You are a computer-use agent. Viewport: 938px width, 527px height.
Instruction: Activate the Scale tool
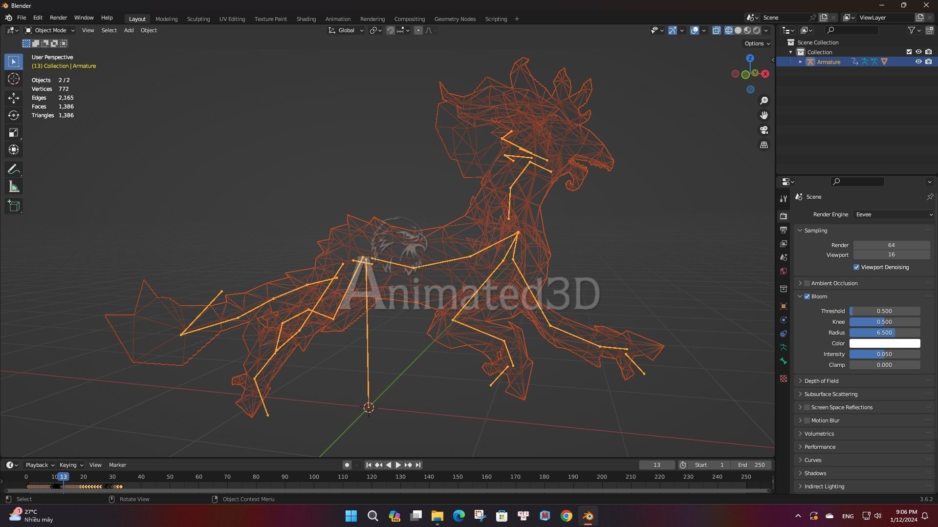pos(14,132)
